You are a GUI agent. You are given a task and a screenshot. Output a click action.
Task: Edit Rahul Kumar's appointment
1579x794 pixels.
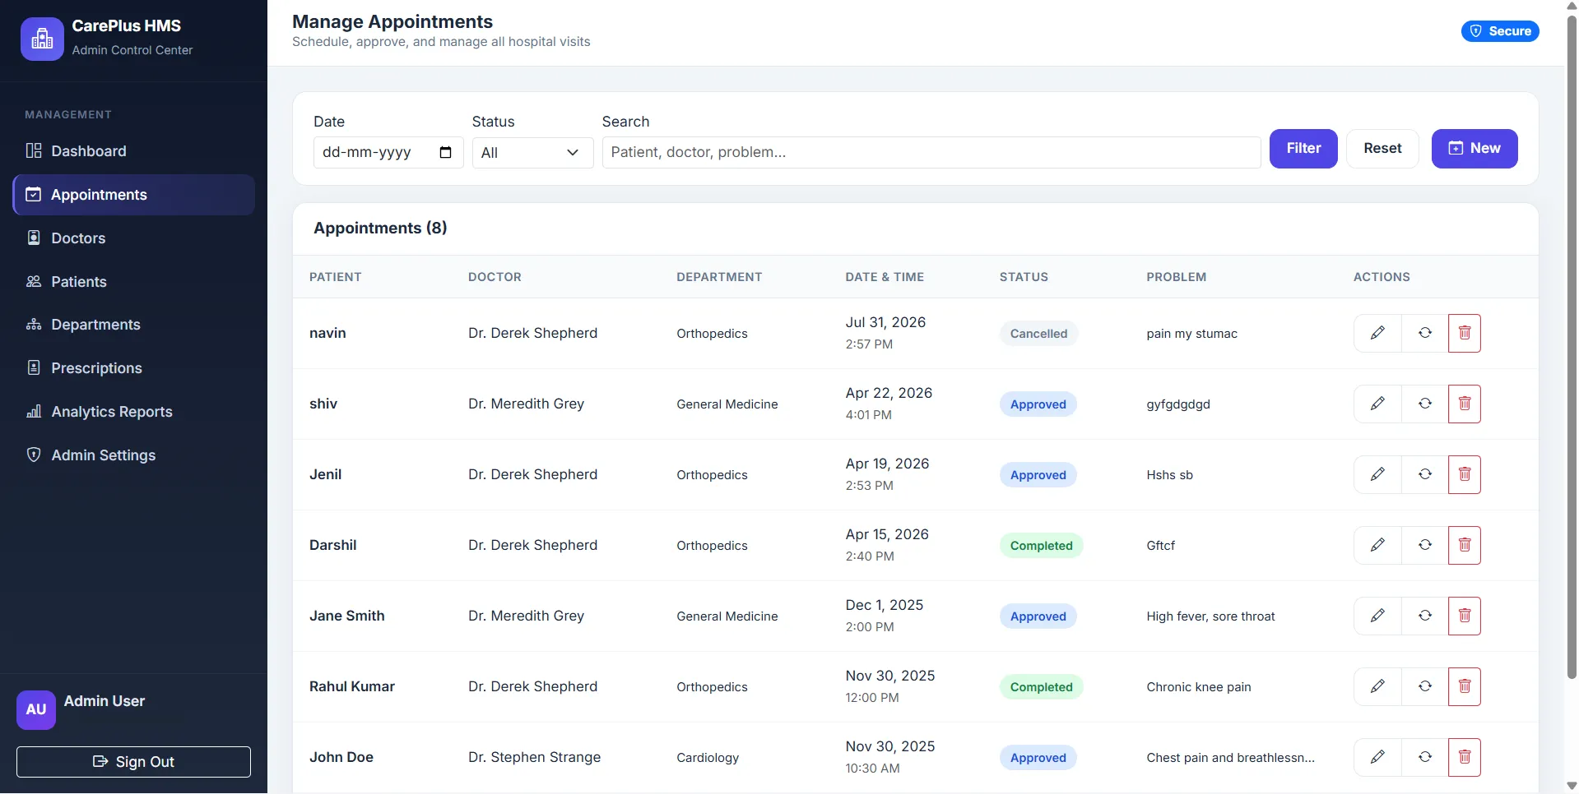pyautogui.click(x=1377, y=686)
